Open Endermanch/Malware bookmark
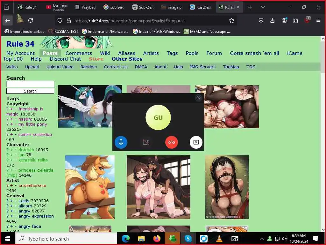The width and height of the screenshot is (326, 245). [x=105, y=32]
